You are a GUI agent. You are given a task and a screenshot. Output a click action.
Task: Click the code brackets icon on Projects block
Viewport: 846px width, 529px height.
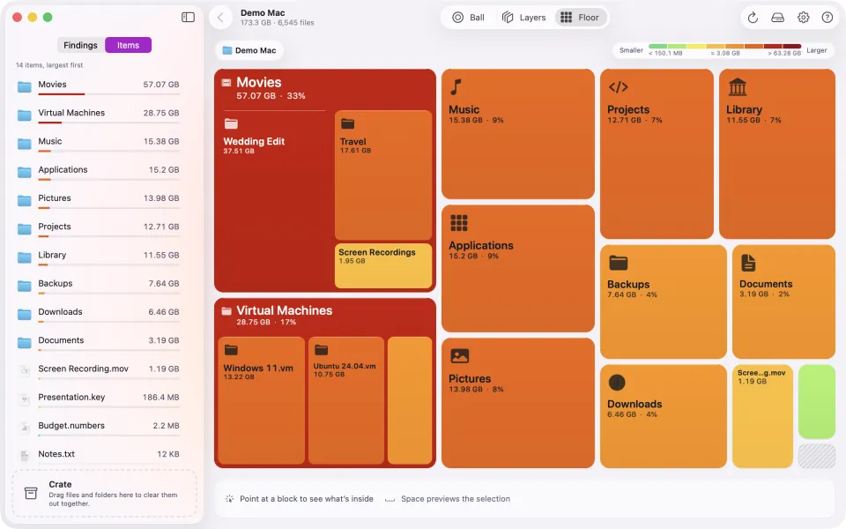click(619, 87)
